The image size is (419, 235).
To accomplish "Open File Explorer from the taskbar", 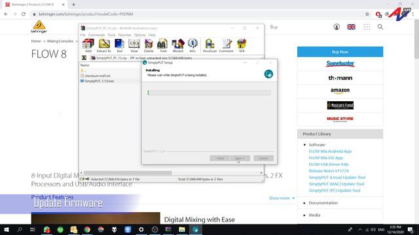I will [182, 229].
